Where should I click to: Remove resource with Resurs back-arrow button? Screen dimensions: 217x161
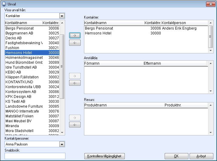(75, 125)
